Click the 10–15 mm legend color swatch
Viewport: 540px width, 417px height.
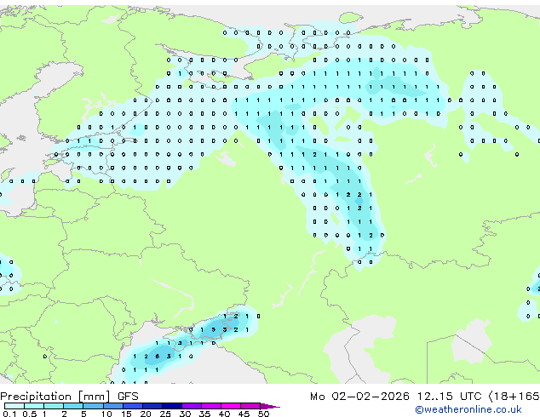[113, 406]
